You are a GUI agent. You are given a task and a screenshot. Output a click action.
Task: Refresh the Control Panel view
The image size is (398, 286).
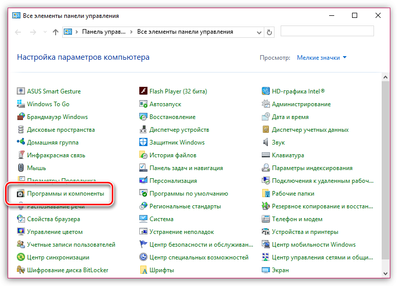coord(269,32)
